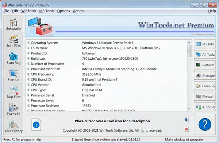
Task: Open the Scan Reg tool
Action: [x=14, y=58]
